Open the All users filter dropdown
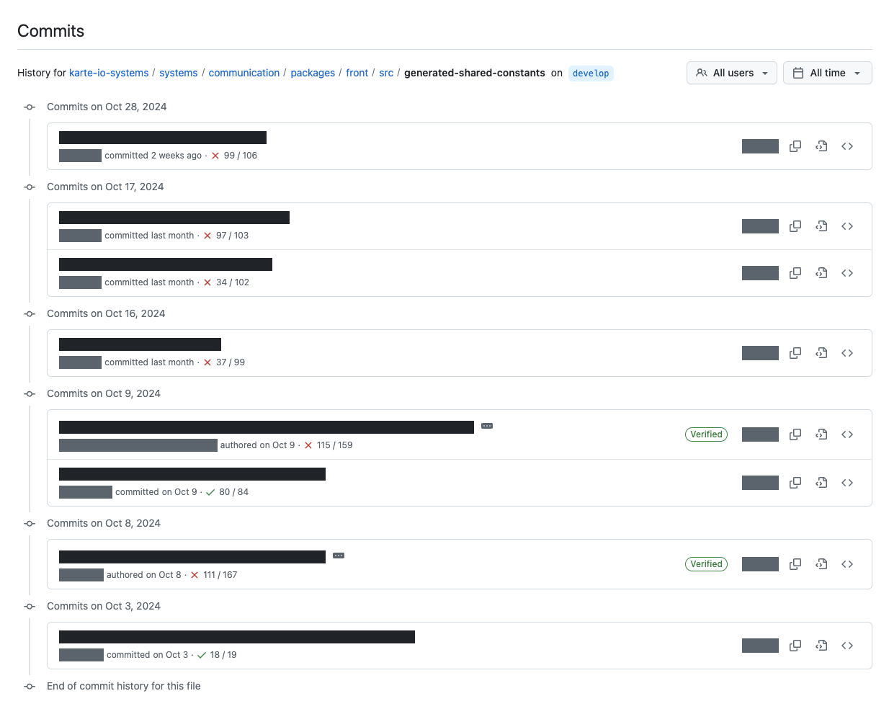Image resolution: width=889 pixels, height=727 pixels. click(x=731, y=73)
